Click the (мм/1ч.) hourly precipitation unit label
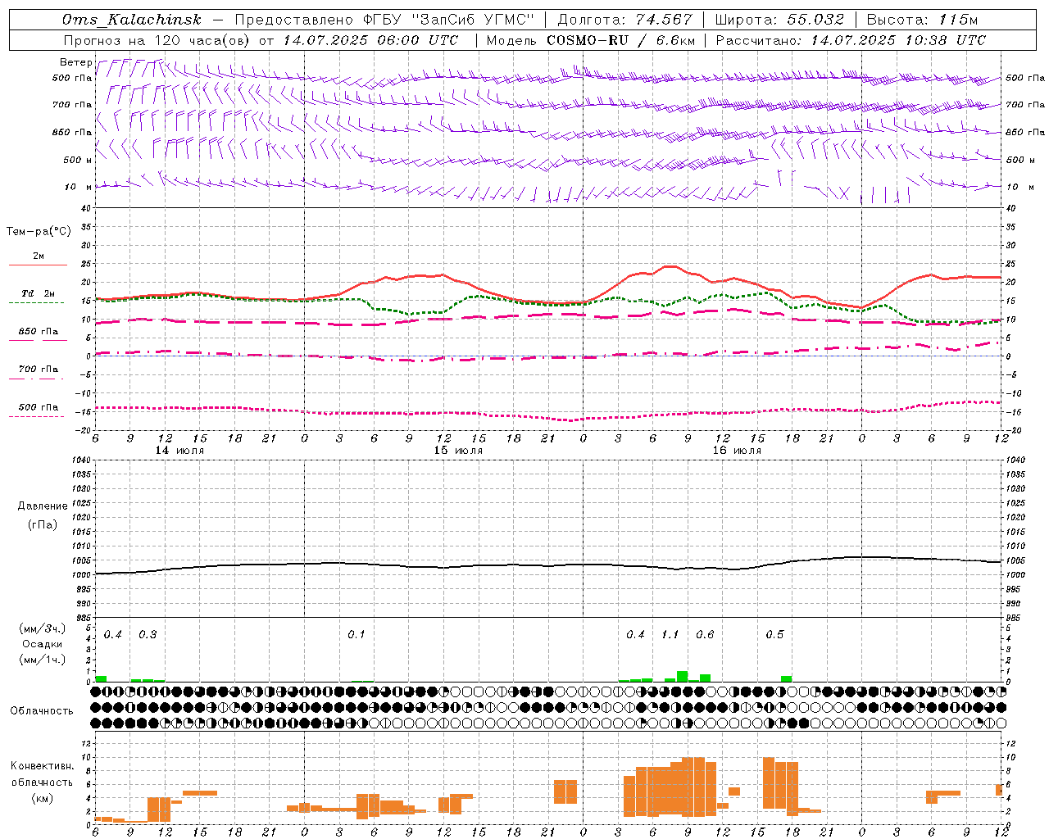Screen dimensions: 1049x839 coord(42,660)
